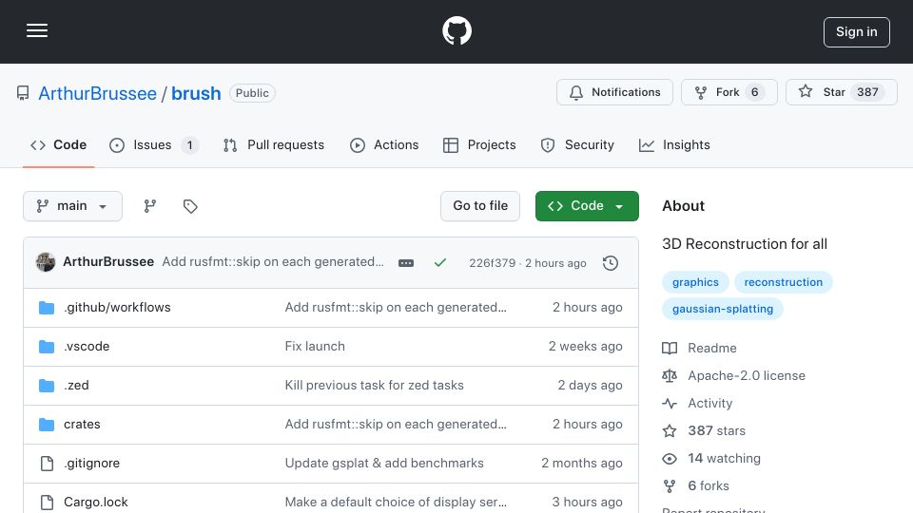
Task: Click Go to file button
Action: click(x=479, y=206)
